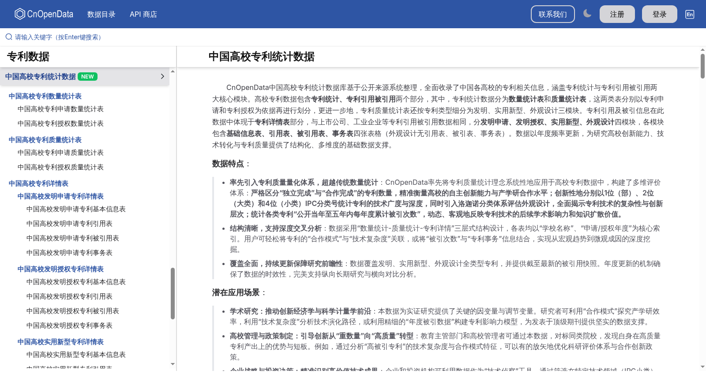
Task: Open 中国高校专利质量统计表 section
Action: coord(45,140)
